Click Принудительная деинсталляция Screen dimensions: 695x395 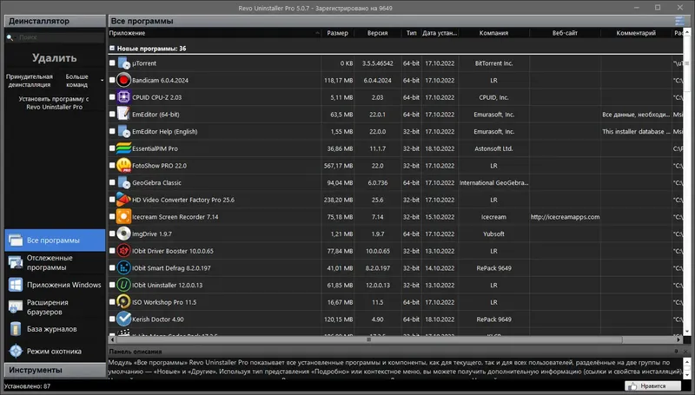pos(30,80)
